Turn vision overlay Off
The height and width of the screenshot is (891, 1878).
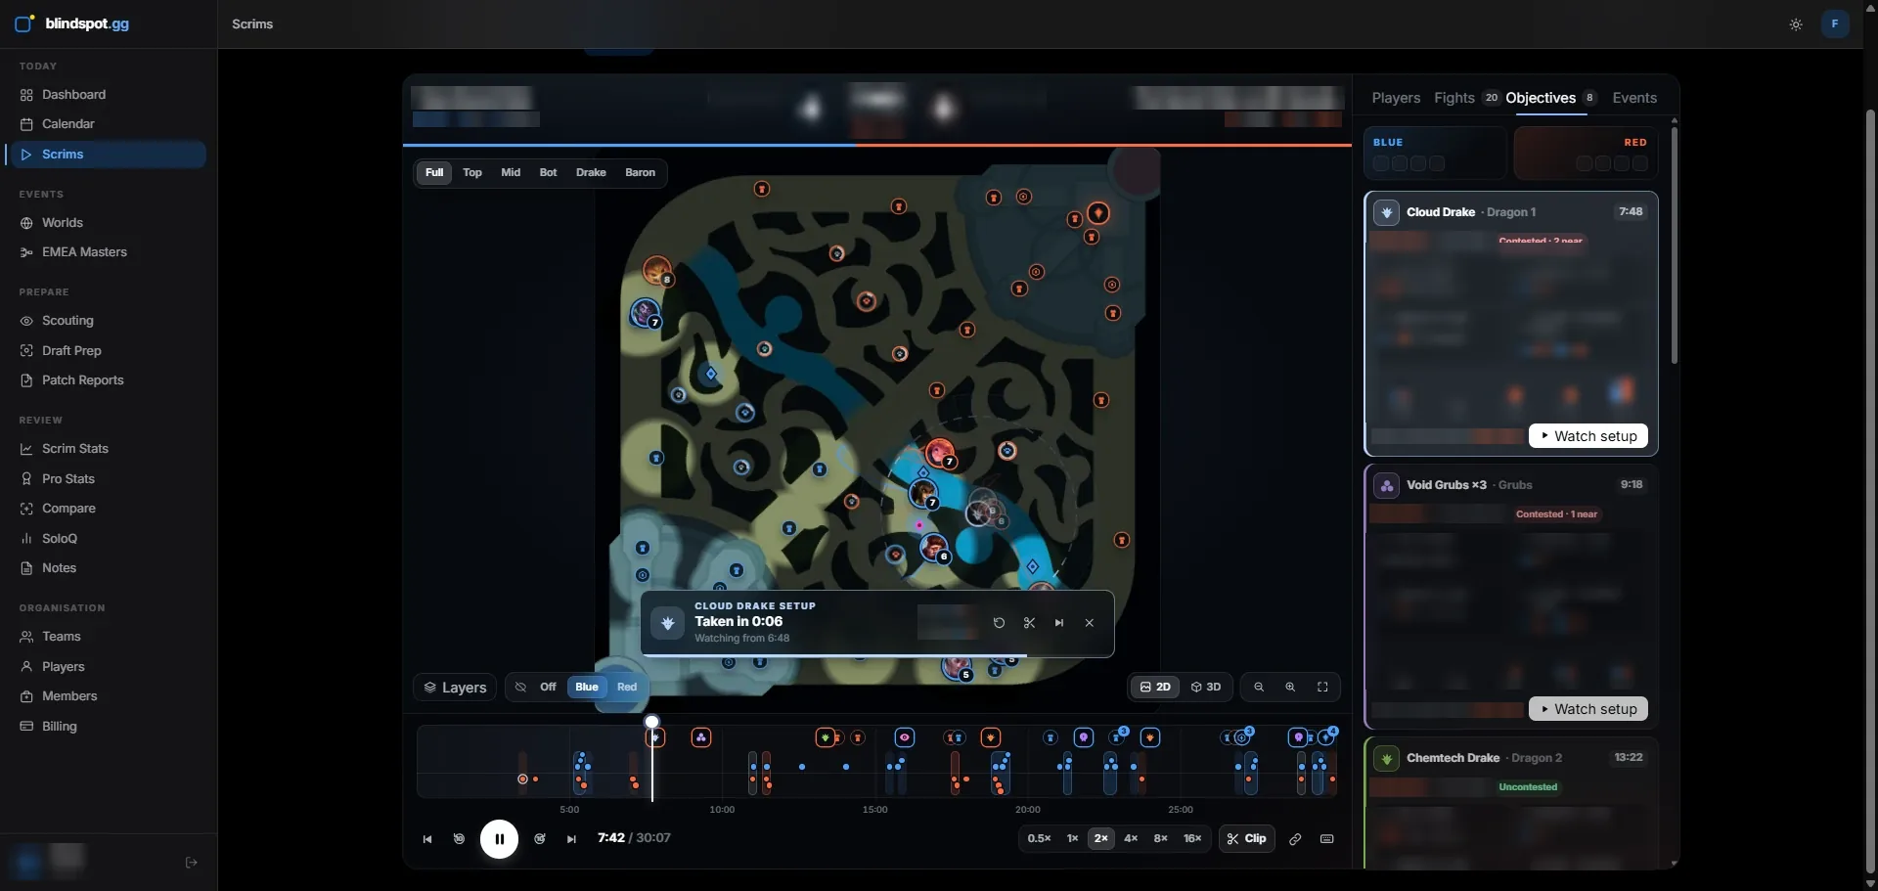548,688
